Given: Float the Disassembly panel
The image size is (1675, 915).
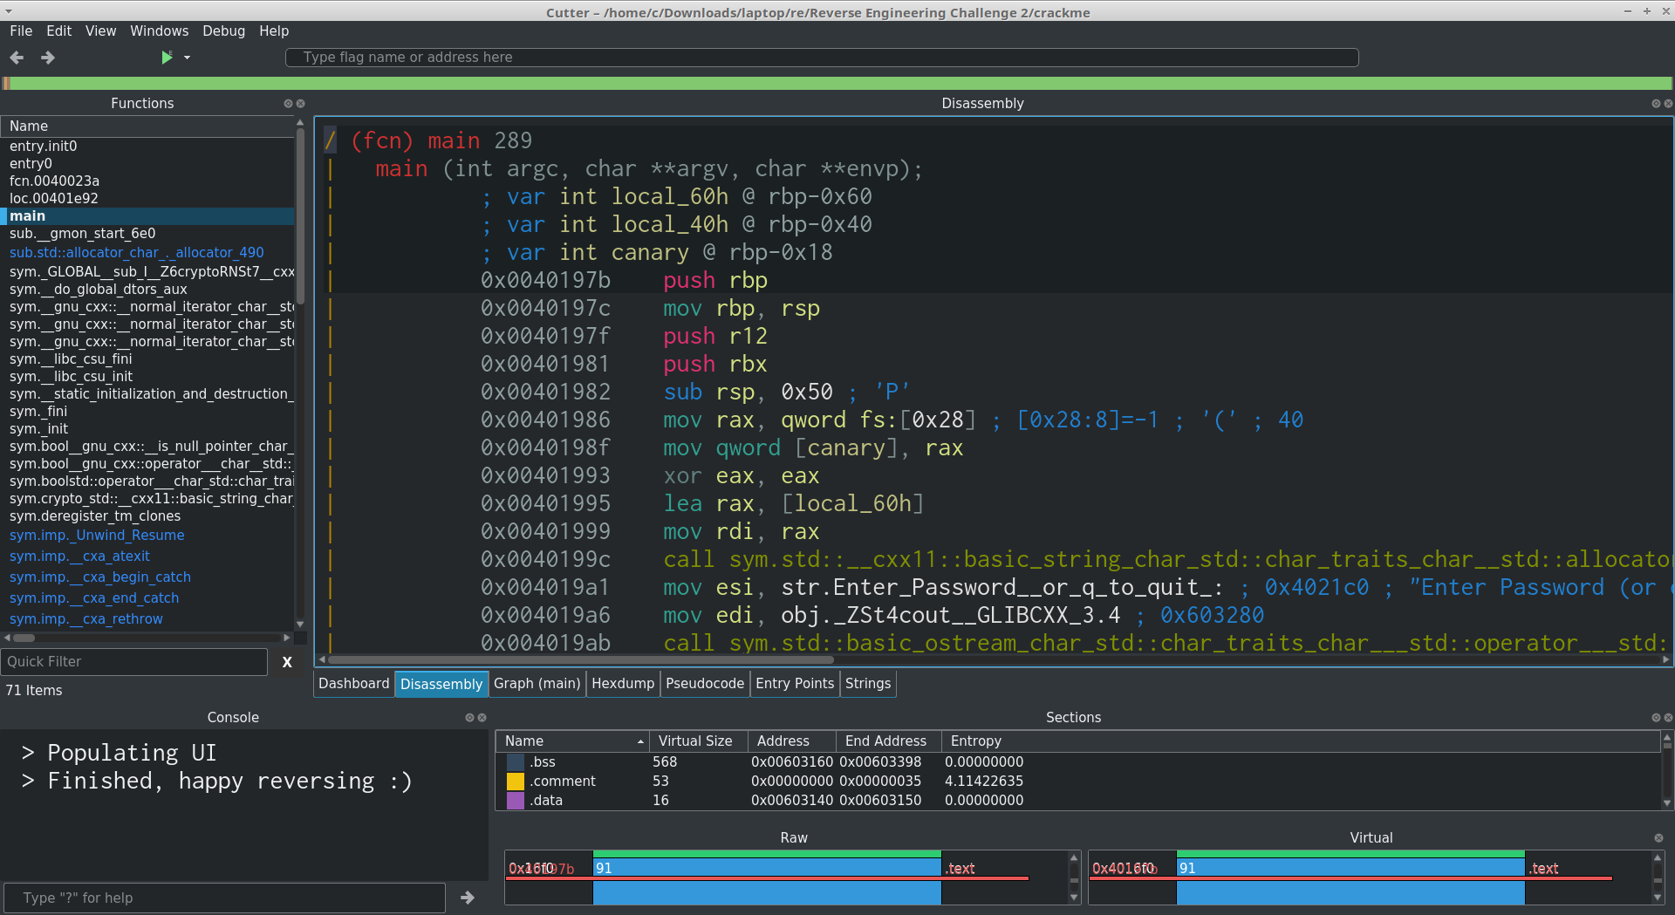Looking at the screenshot, I should click(1656, 104).
